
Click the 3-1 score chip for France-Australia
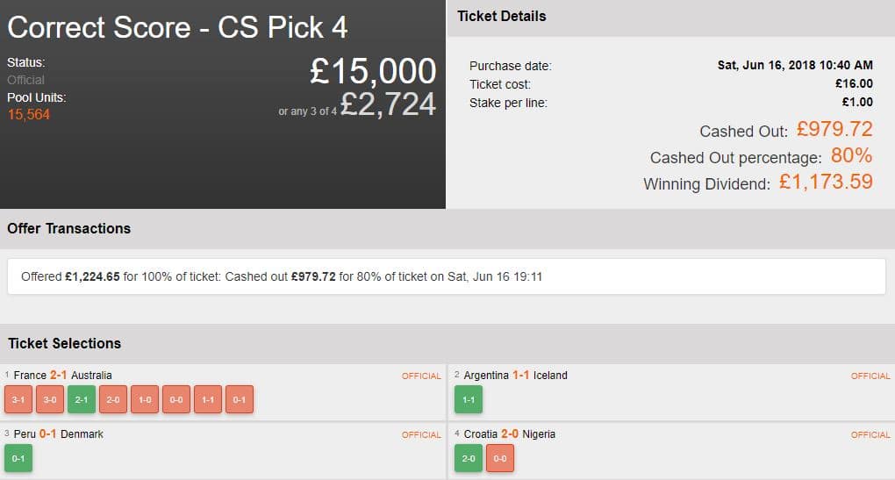pyautogui.click(x=18, y=399)
